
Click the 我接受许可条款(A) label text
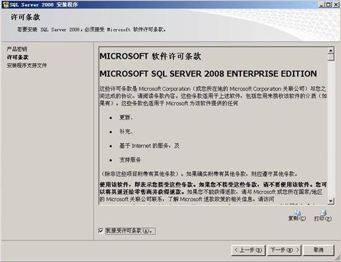pyautogui.click(x=130, y=230)
